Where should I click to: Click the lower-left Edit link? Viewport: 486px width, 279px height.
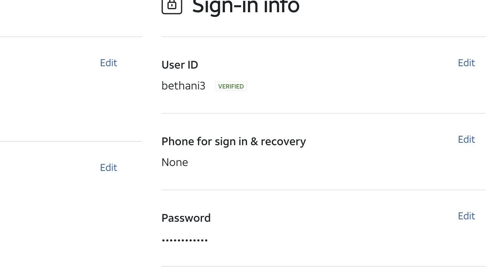pos(108,168)
